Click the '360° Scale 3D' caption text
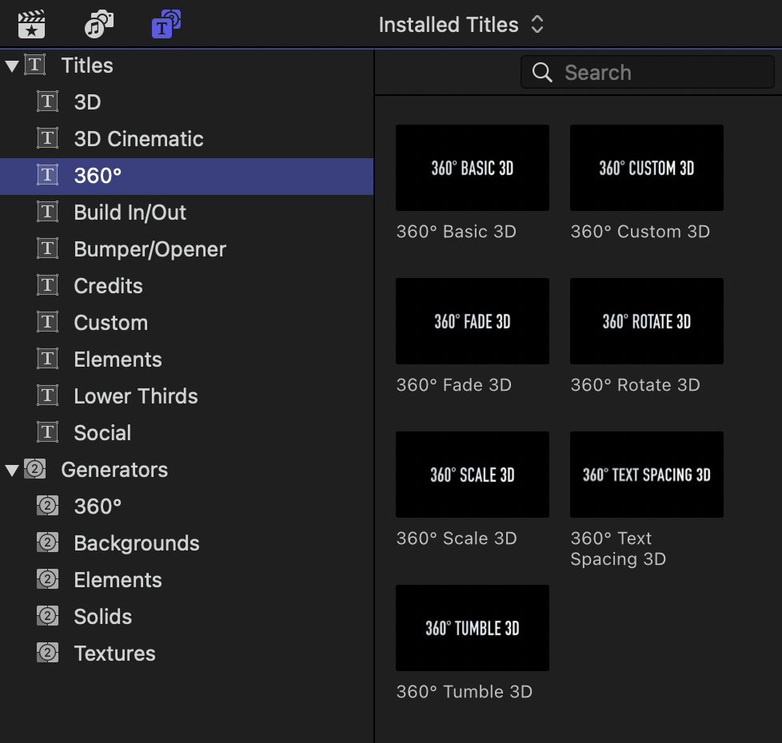 click(x=457, y=538)
